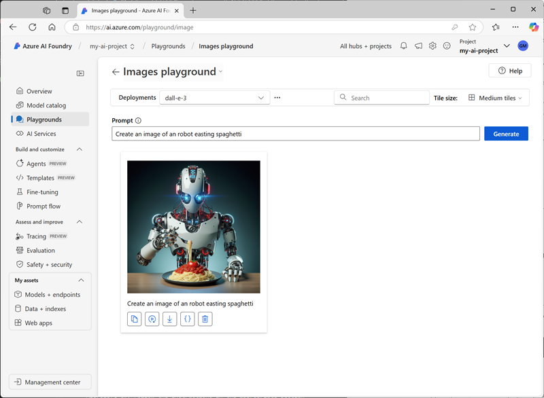Open Prompt flow from the sidebar
544x398 pixels.
pos(44,206)
